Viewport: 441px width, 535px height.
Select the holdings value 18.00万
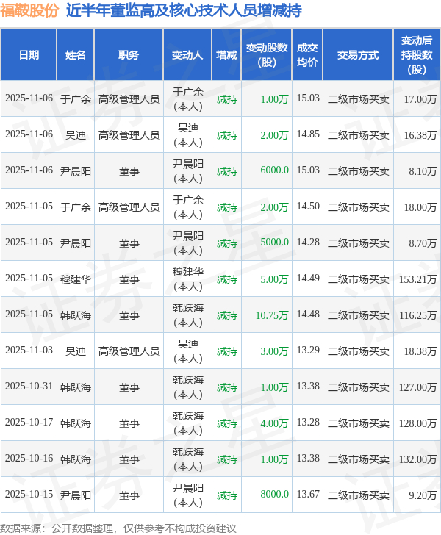point(420,207)
